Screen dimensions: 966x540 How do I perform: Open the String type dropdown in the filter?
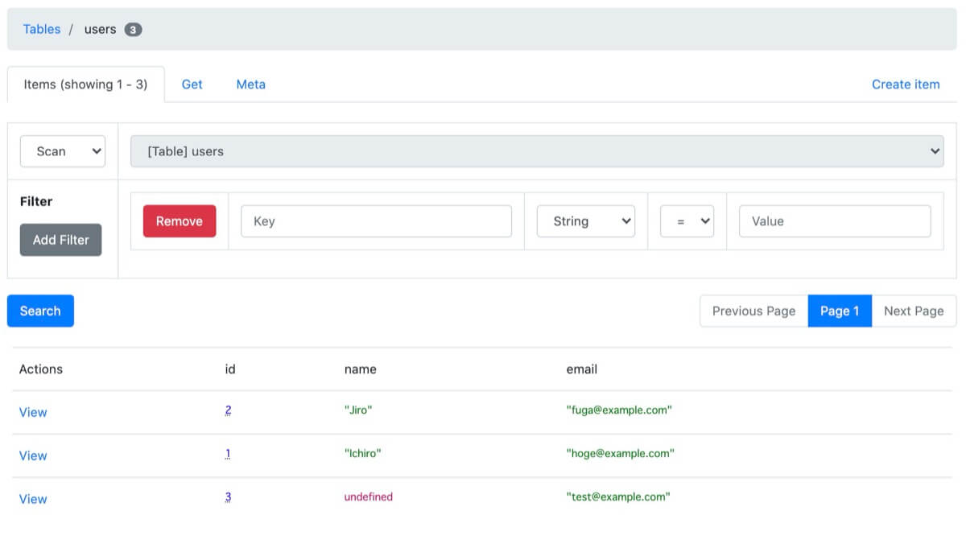click(x=586, y=221)
